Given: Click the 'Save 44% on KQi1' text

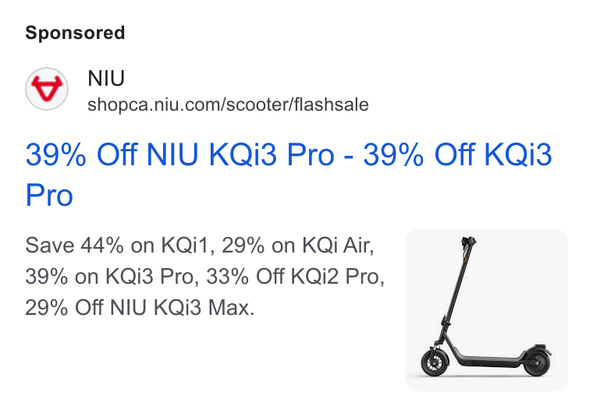Looking at the screenshot, I should click(117, 246).
